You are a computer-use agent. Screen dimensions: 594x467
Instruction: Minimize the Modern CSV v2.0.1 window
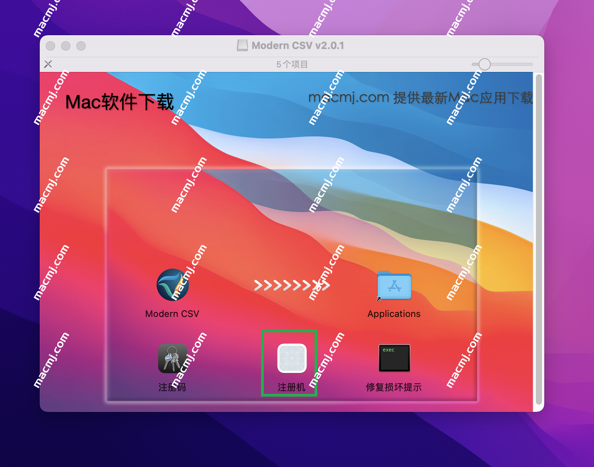point(66,46)
